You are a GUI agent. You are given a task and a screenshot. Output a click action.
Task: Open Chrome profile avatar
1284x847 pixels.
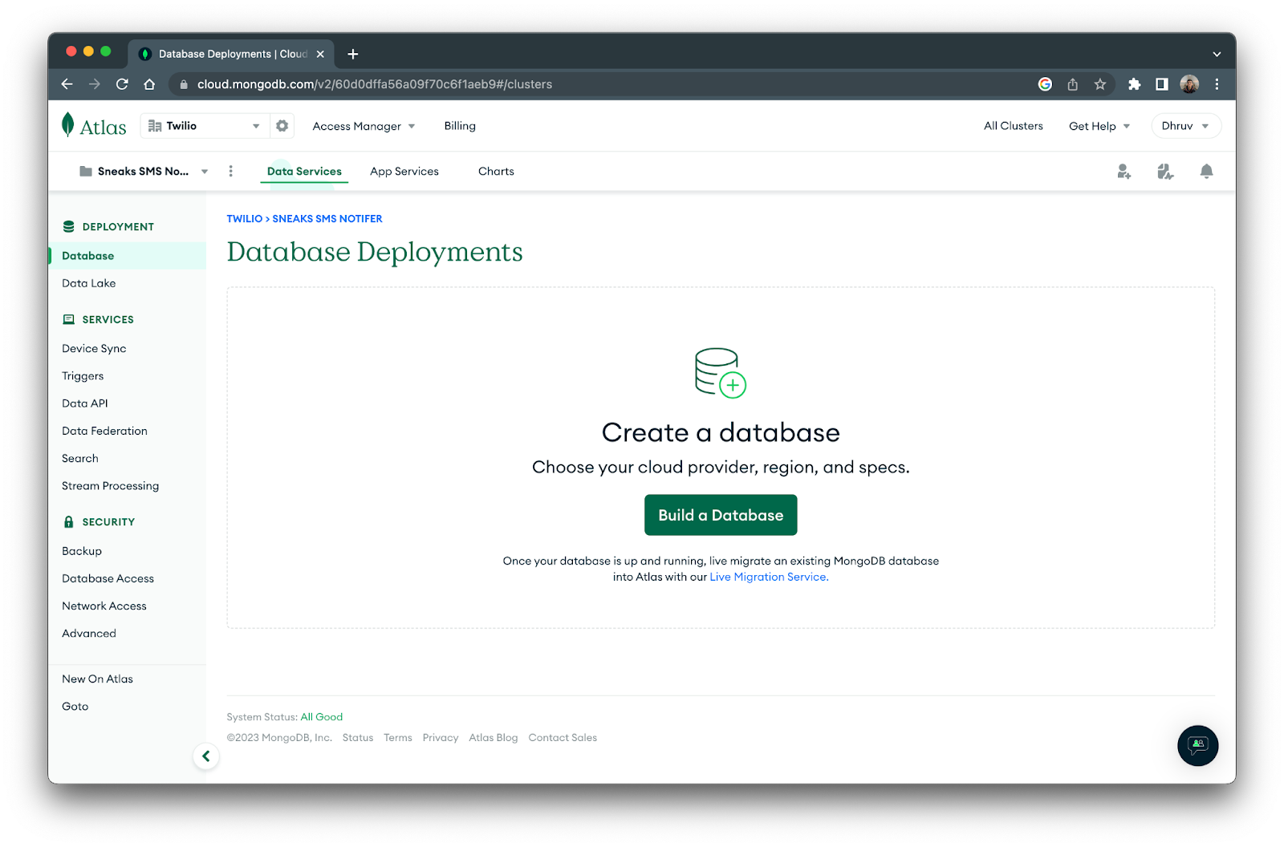pos(1189,84)
